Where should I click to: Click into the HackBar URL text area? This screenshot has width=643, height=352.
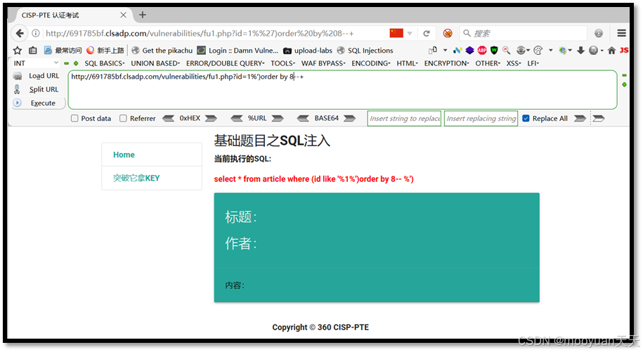342,90
